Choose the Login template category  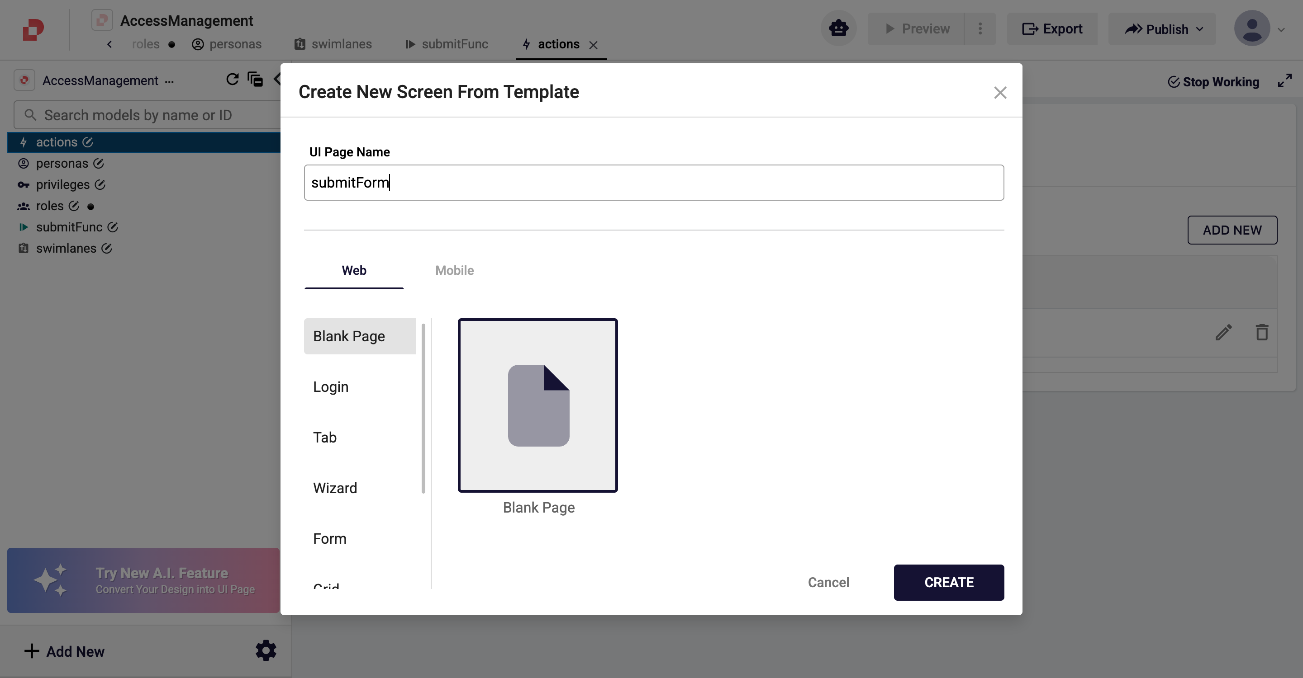coord(360,386)
